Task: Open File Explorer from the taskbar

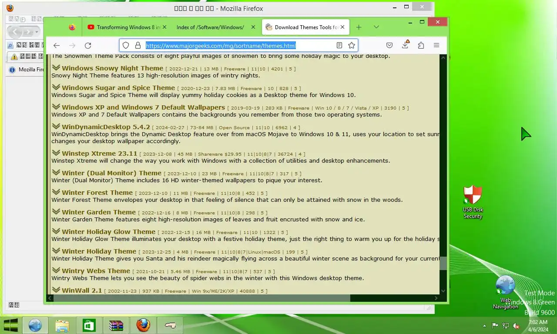Action: coord(62,325)
